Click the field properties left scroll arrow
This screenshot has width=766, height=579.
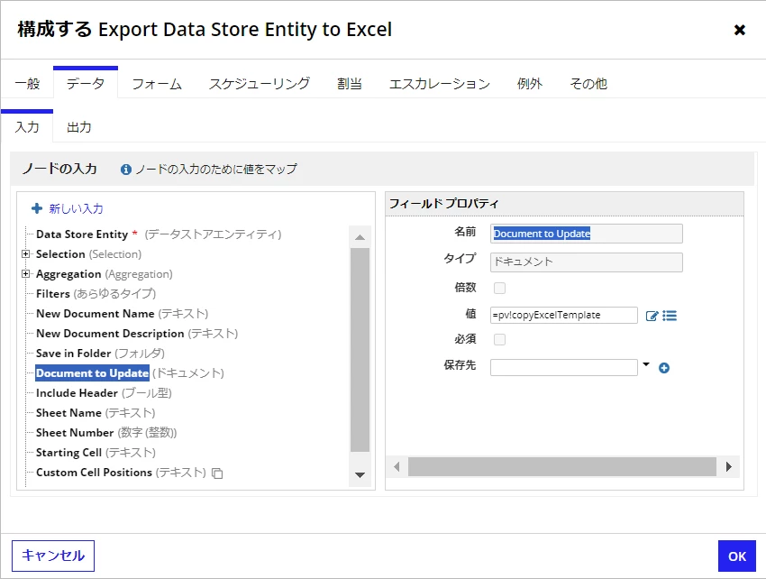coord(397,467)
